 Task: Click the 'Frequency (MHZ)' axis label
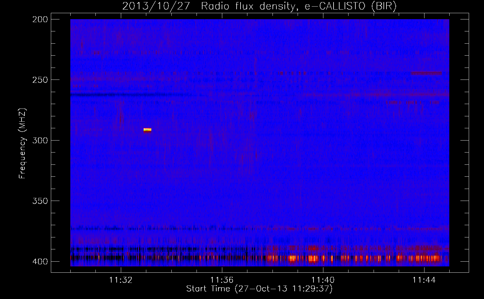click(22, 143)
